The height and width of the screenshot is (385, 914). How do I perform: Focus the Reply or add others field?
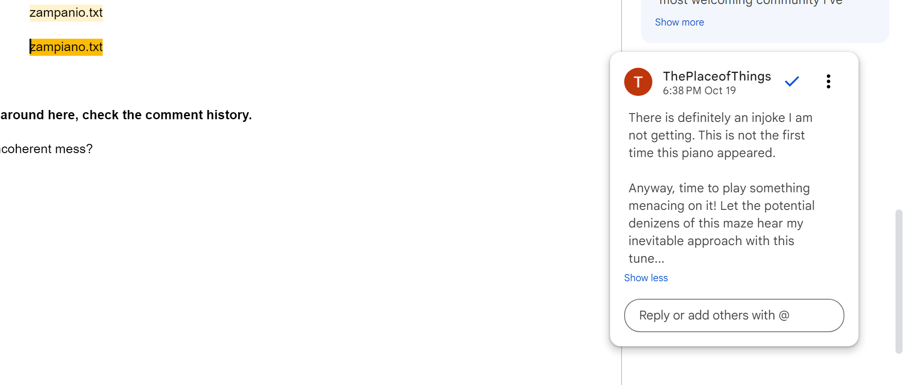[x=734, y=315]
